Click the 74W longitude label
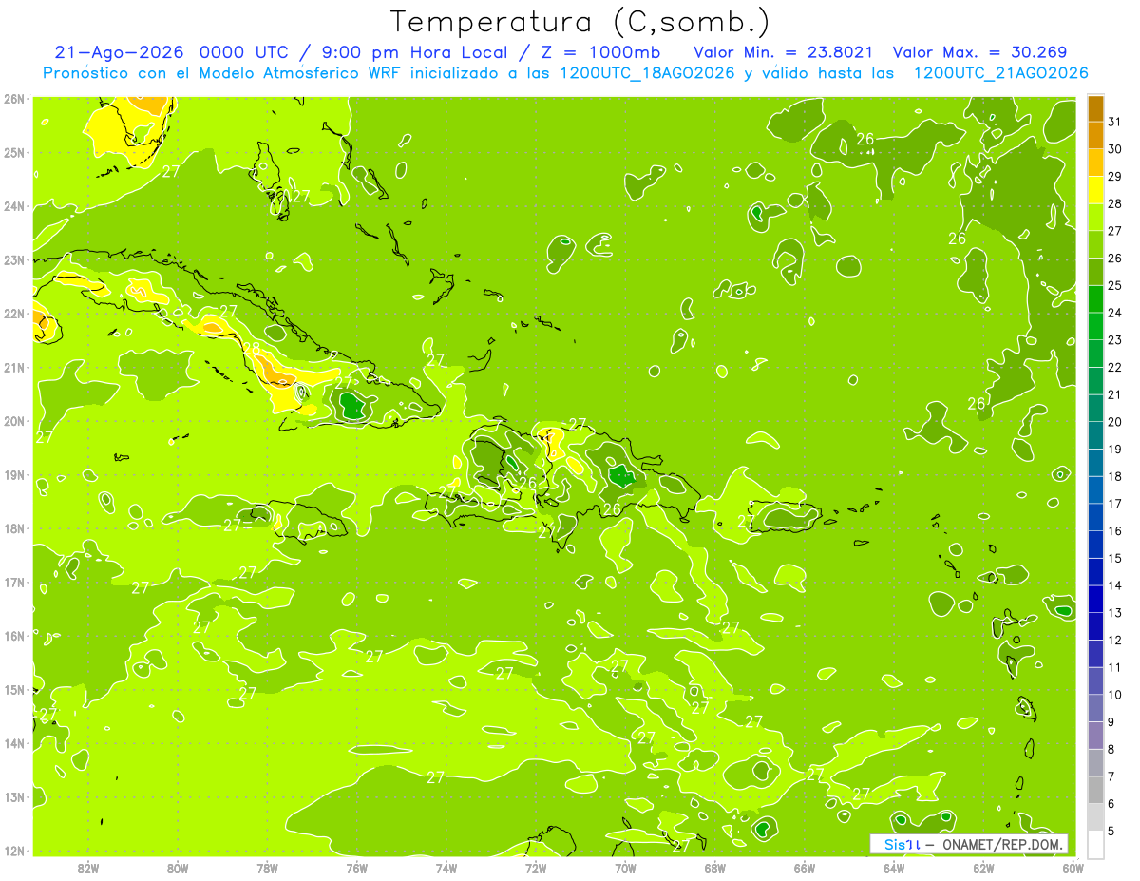Viewport: 1140px width, 881px height. [446, 868]
